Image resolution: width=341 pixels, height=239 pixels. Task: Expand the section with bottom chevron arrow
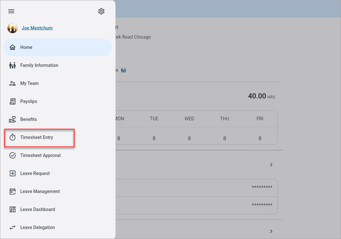(x=271, y=231)
